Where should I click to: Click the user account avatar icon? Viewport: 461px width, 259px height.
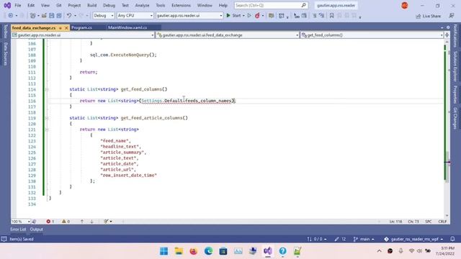[405, 5]
